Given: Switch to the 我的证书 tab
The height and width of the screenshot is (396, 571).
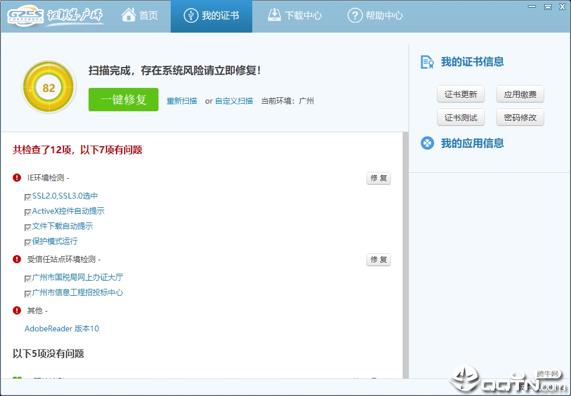Looking at the screenshot, I should coord(211,16).
